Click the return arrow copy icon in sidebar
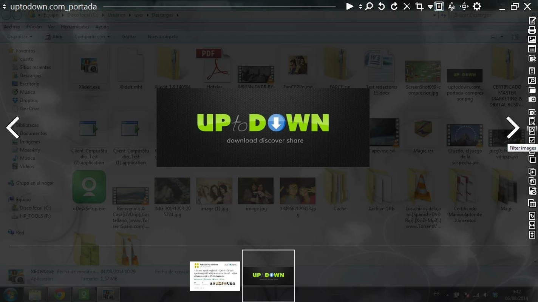 (532, 181)
